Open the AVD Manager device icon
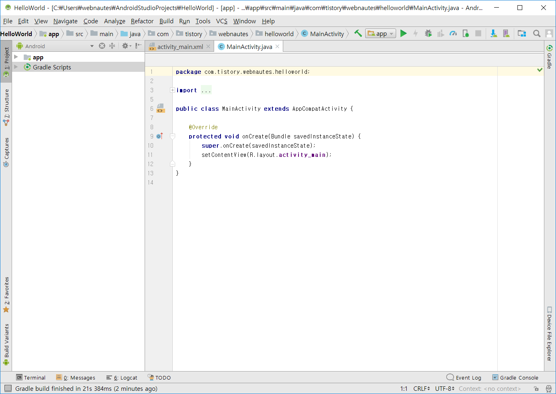This screenshot has width=556, height=394. 506,33
